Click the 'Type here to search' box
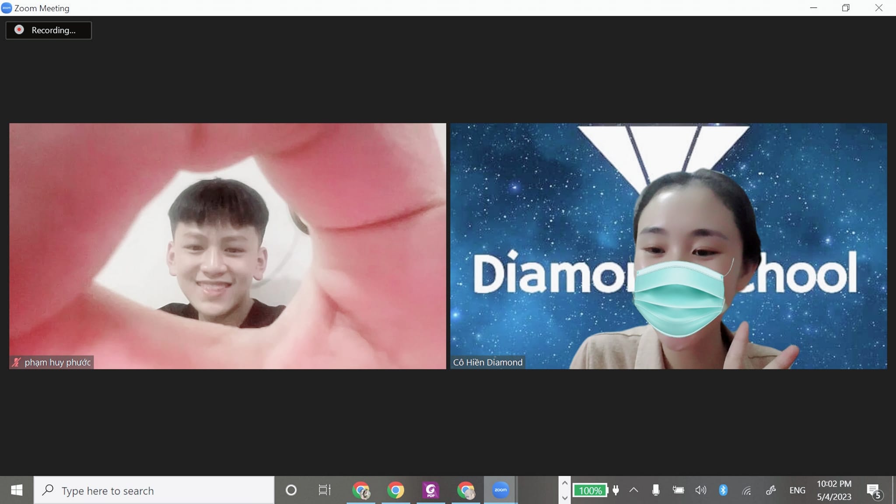 [x=154, y=490]
